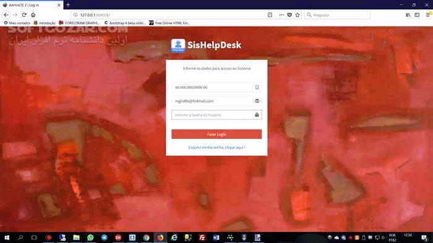
Task: Open the page actions three-dots menu
Action: (281, 15)
